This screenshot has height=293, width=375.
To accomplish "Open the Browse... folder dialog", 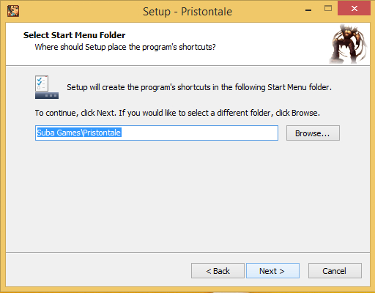I will [313, 133].
